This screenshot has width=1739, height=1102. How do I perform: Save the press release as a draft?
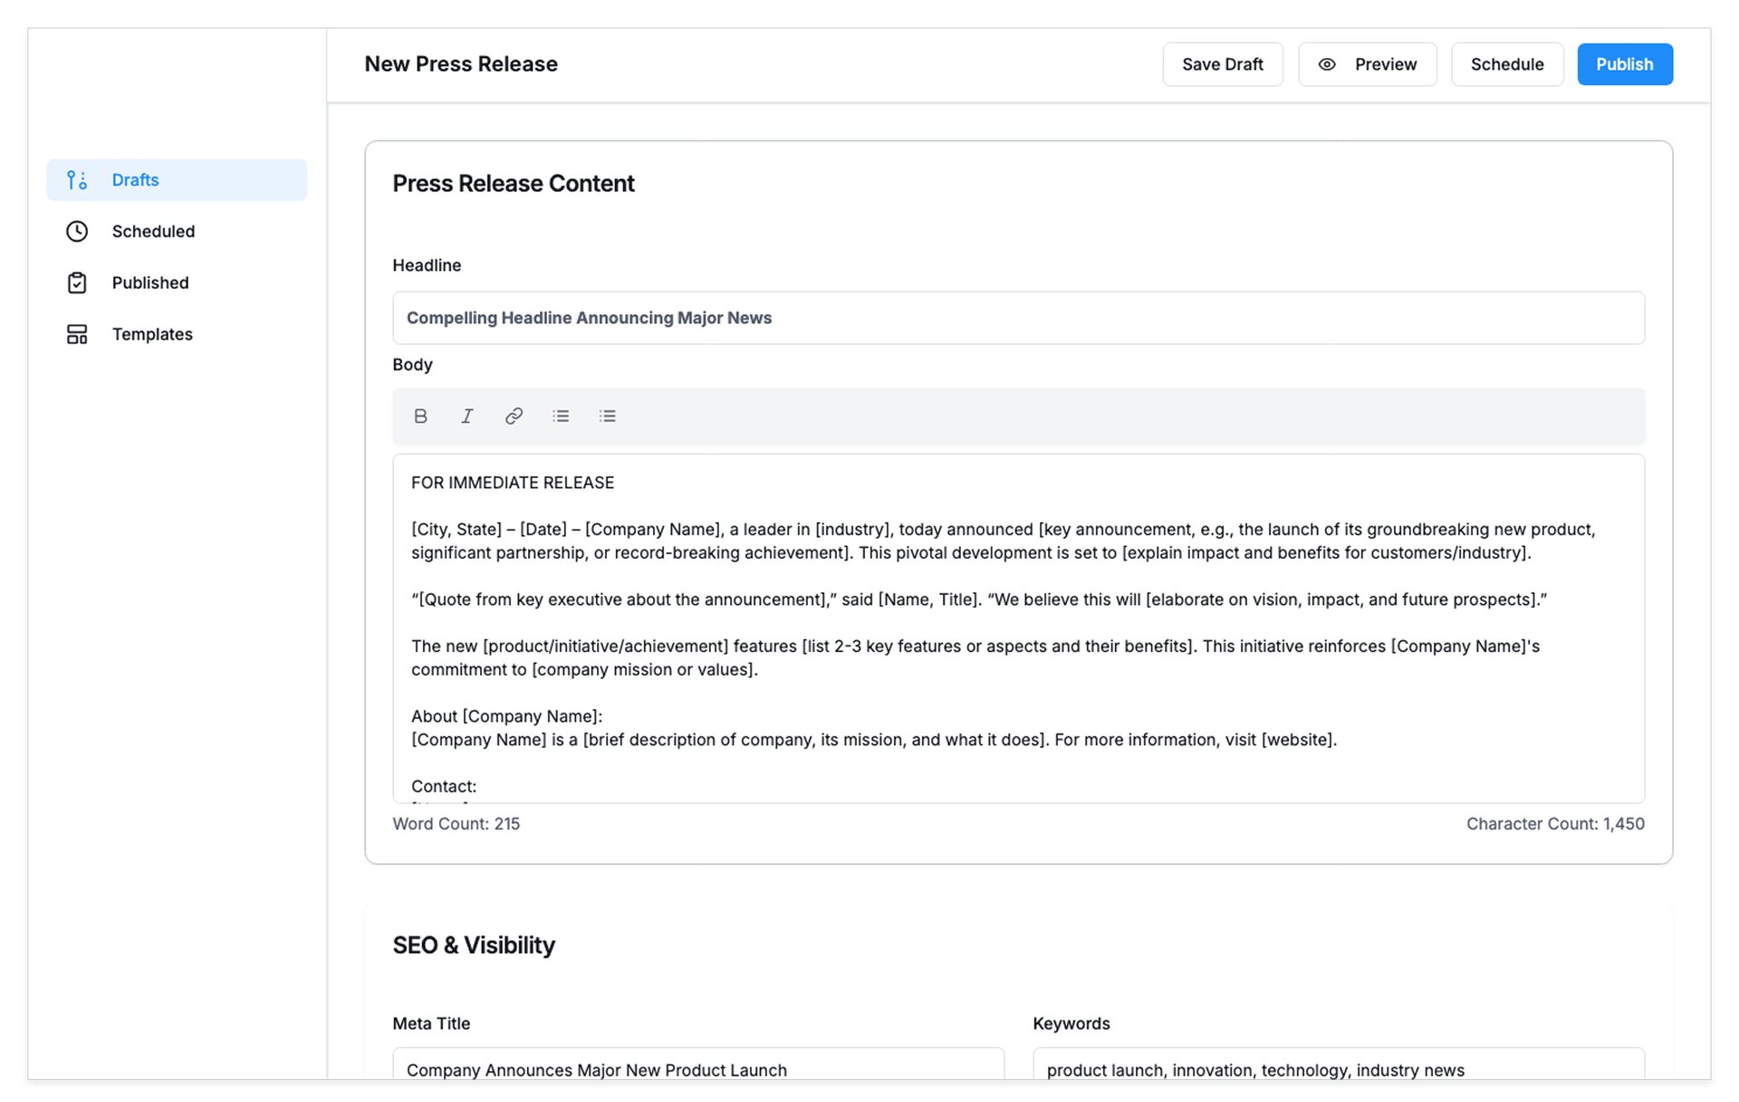click(1222, 64)
